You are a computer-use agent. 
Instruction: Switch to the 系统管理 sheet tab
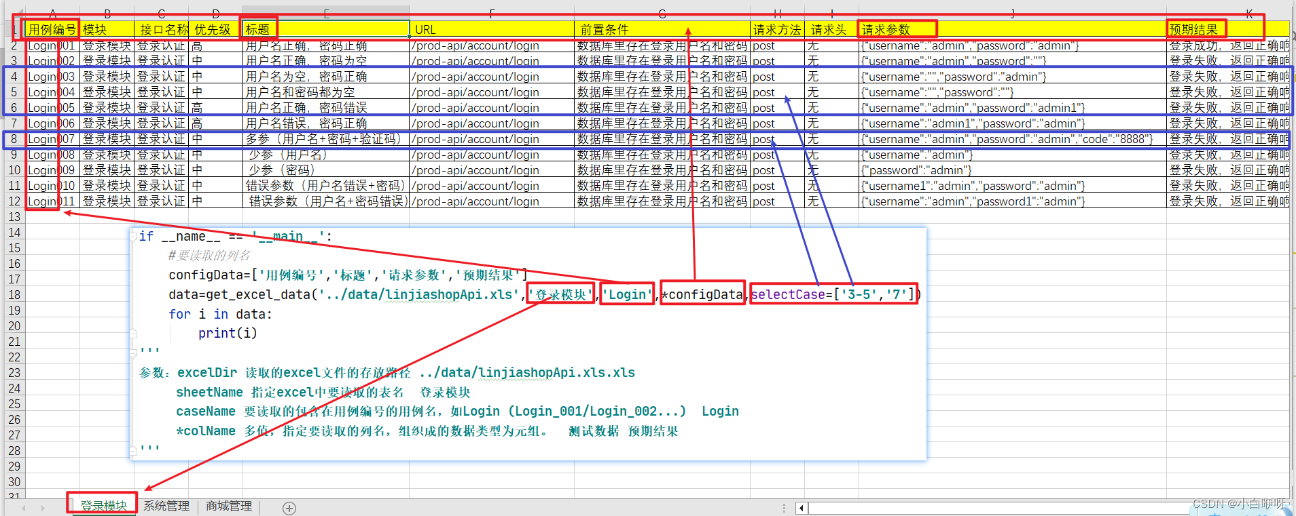pos(166,506)
